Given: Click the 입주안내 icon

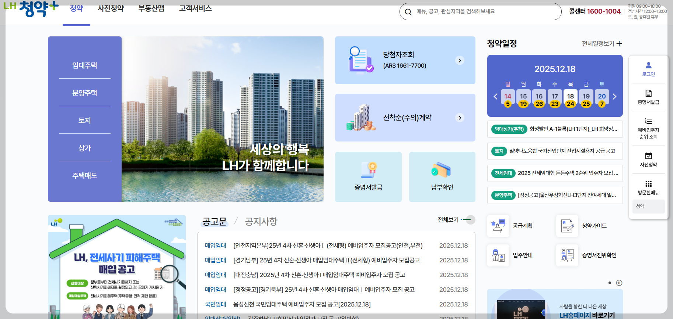Looking at the screenshot, I should pos(498,255).
